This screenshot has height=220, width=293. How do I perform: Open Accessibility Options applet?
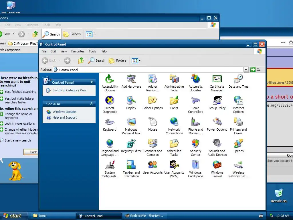[x=110, y=83]
